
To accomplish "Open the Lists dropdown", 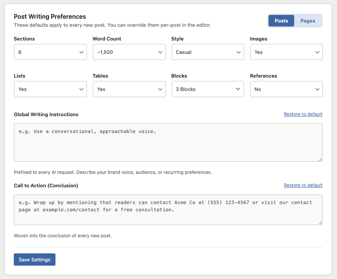I will coord(50,89).
